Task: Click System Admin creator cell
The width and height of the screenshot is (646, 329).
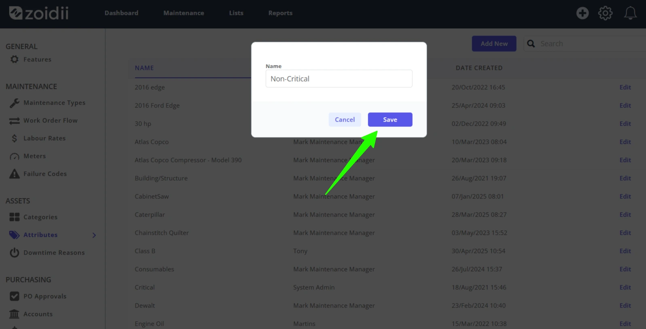Action: click(x=314, y=287)
